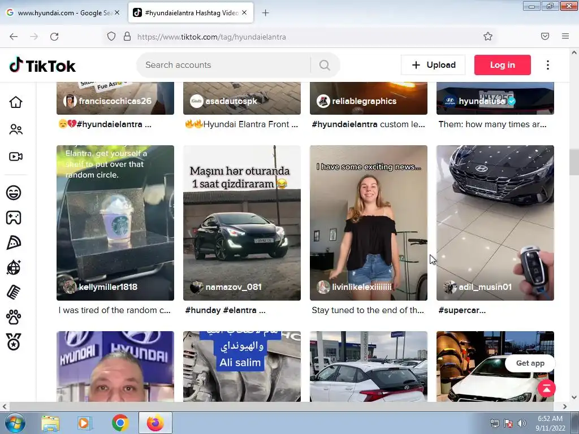Open franciscochicas26 video thumbnail
The image size is (579, 434).
coord(115,98)
